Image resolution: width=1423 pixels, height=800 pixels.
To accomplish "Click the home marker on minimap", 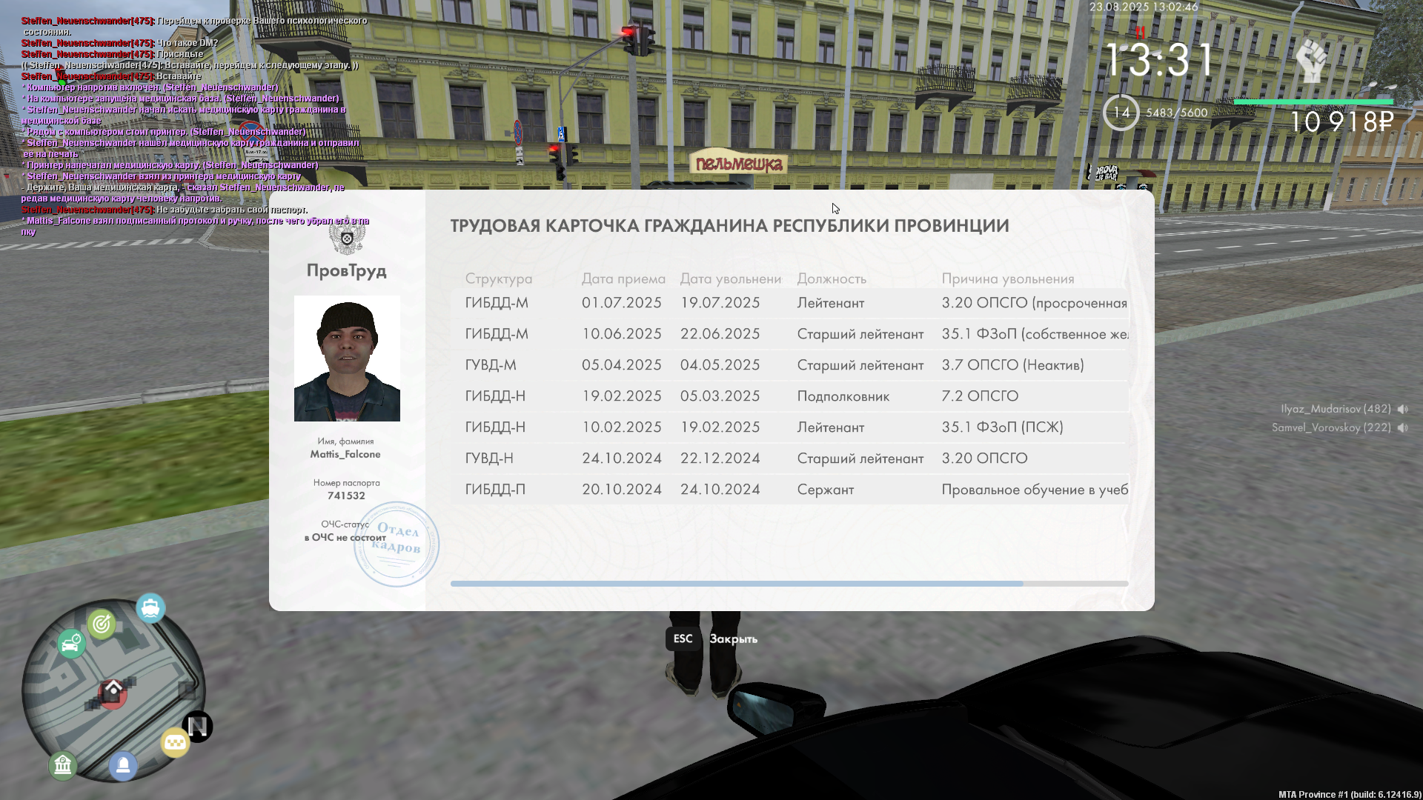I will (x=113, y=692).
